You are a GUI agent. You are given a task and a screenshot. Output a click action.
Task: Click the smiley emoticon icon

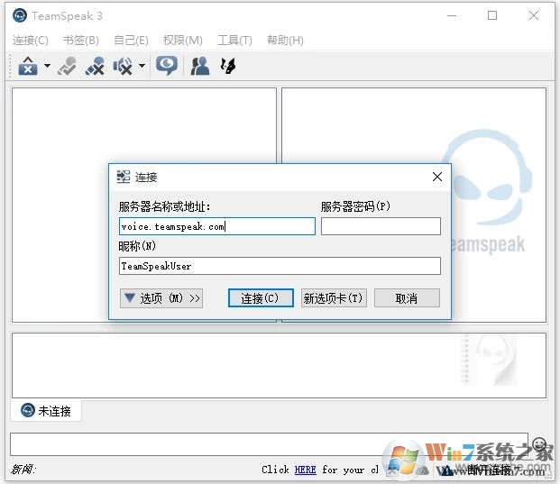click(x=539, y=444)
